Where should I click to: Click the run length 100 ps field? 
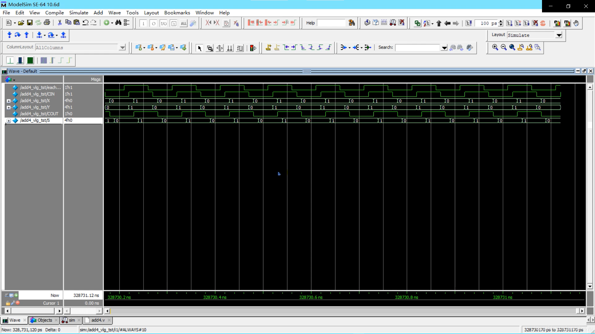point(486,23)
